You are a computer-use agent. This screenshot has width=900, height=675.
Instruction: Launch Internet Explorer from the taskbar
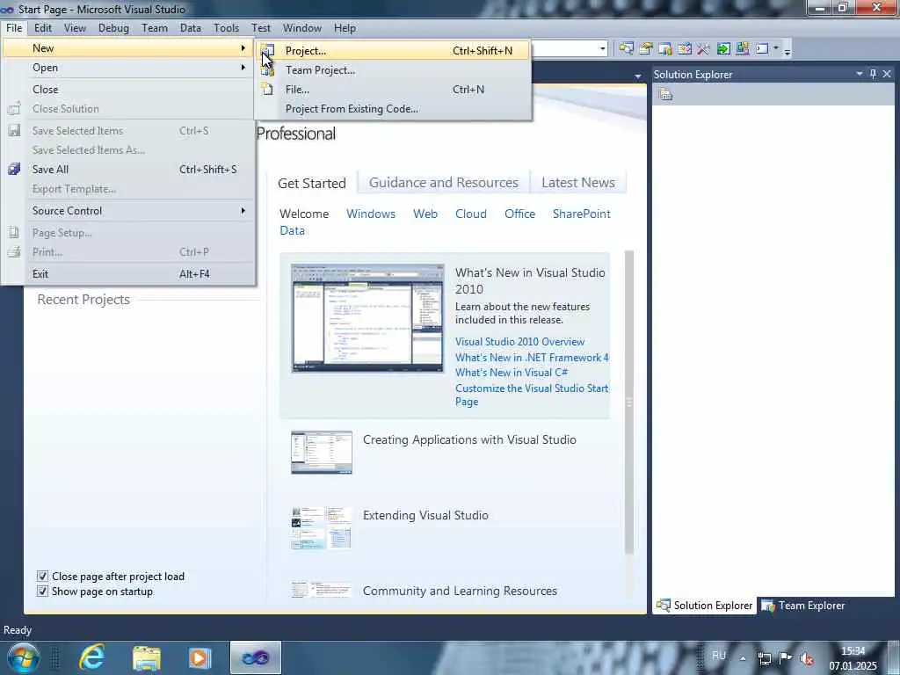tap(91, 657)
